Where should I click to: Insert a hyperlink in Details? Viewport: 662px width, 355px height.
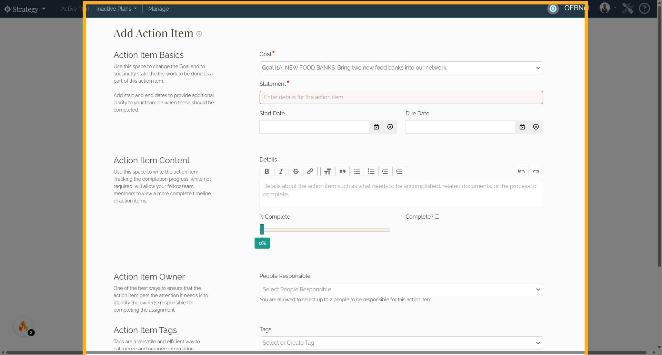pyautogui.click(x=310, y=171)
